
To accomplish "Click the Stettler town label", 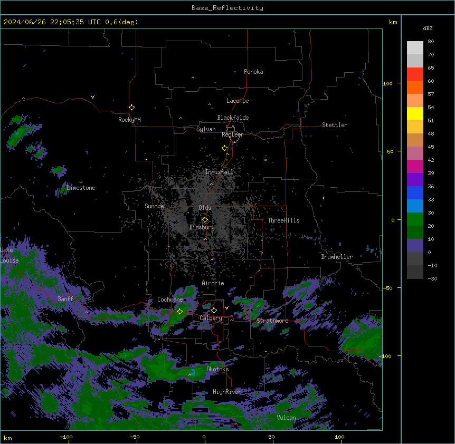I will click(x=335, y=125).
